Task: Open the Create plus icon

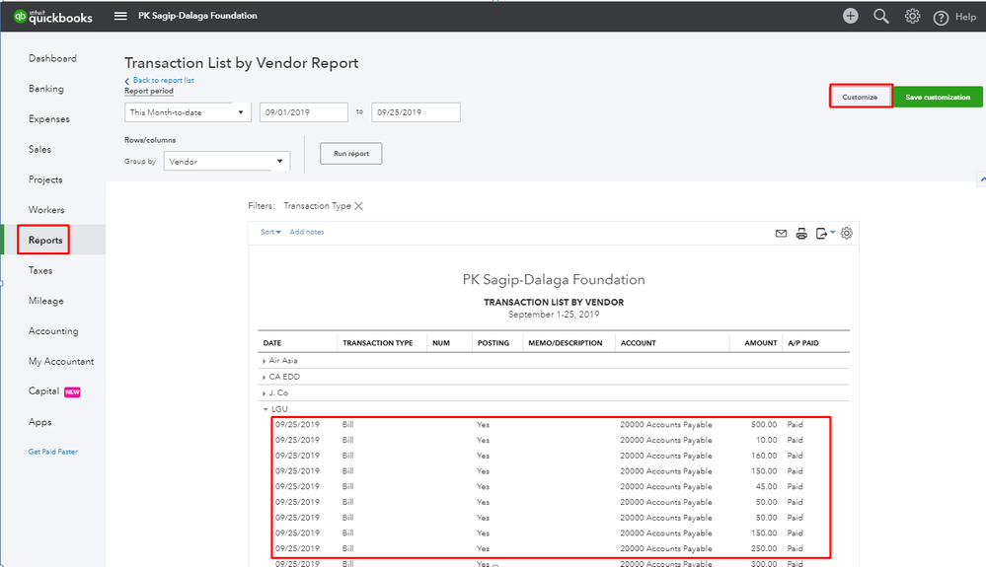Action: [x=850, y=16]
